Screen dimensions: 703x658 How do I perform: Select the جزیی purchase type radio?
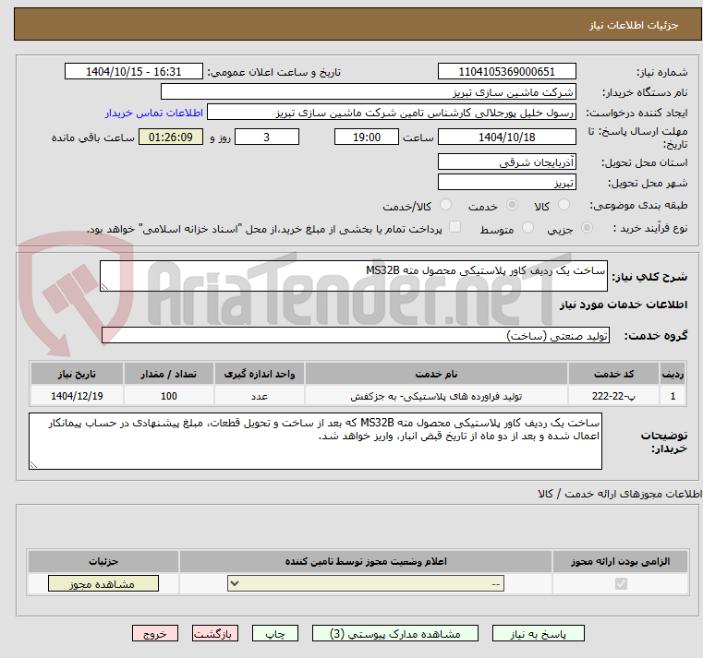[587, 228]
